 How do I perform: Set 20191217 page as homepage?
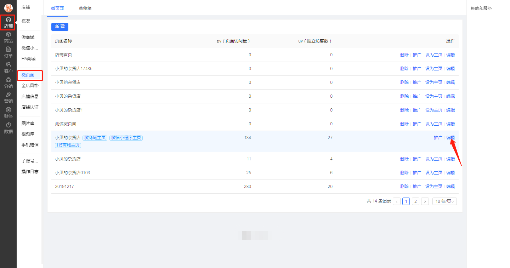point(433,187)
